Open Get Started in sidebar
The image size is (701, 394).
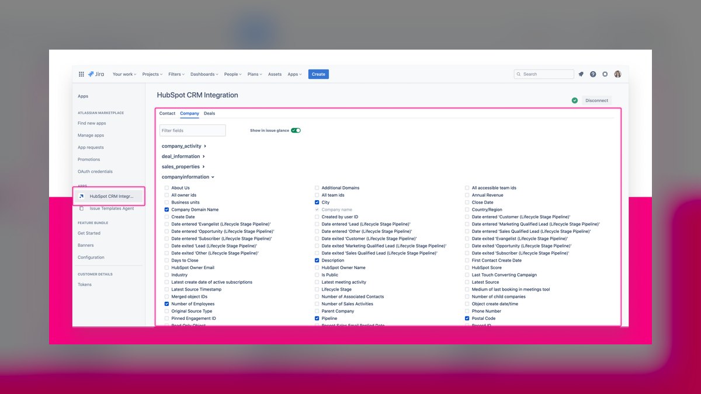pyautogui.click(x=89, y=233)
